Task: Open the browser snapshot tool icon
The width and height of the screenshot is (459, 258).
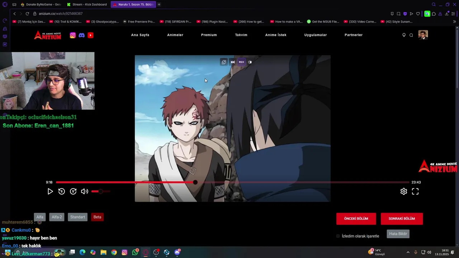Action: (398, 14)
